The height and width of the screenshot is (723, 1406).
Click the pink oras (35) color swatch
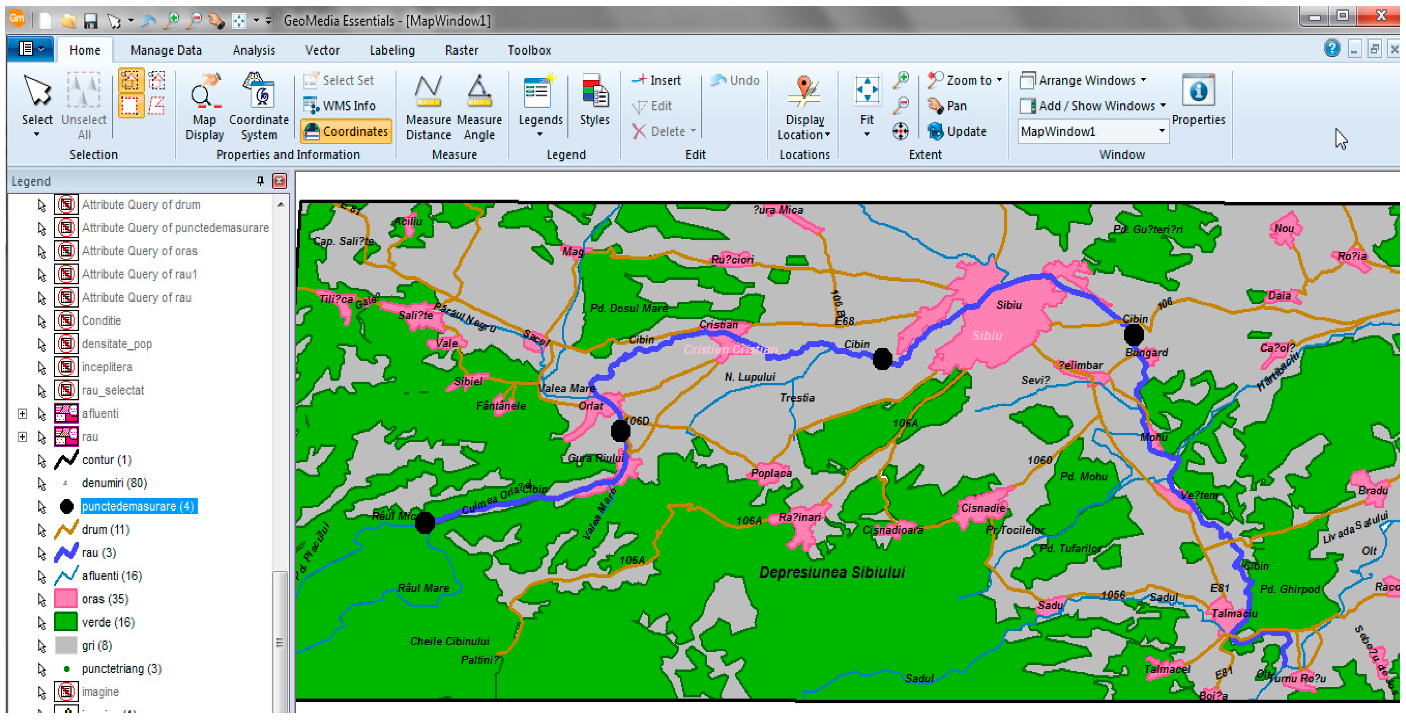(65, 599)
